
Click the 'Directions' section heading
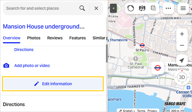(14, 104)
